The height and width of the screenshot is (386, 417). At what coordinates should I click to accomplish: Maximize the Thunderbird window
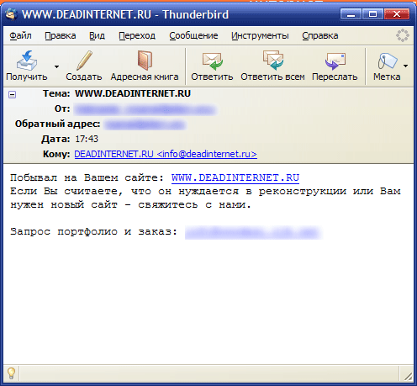(x=372, y=14)
